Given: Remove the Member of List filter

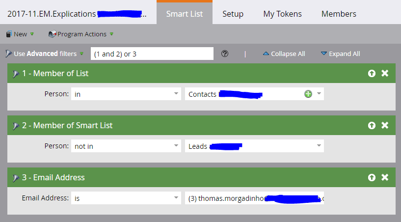Looking at the screenshot, I should (x=385, y=73).
